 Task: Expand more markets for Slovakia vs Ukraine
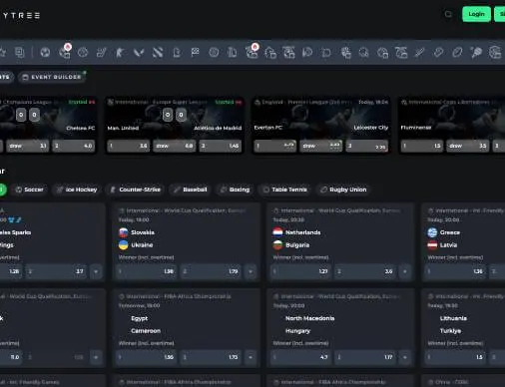click(x=251, y=271)
